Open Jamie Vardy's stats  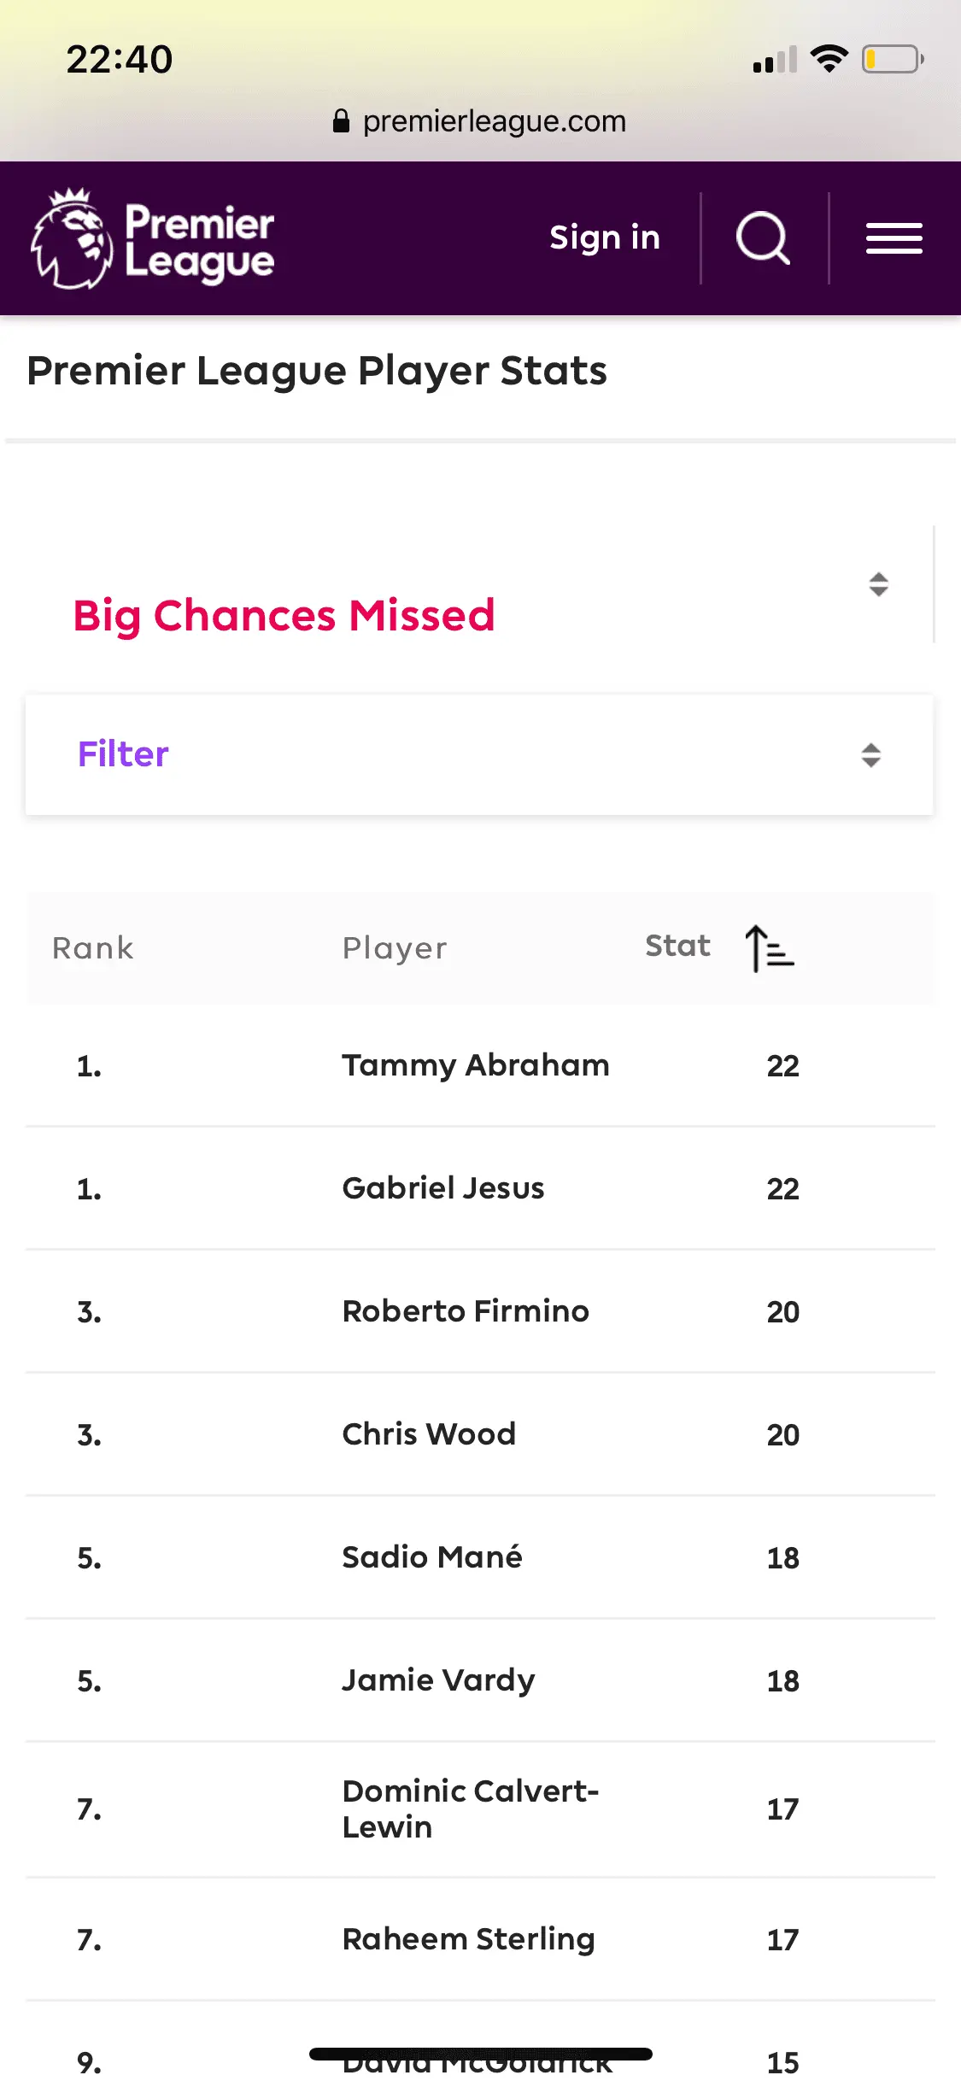tap(438, 1680)
